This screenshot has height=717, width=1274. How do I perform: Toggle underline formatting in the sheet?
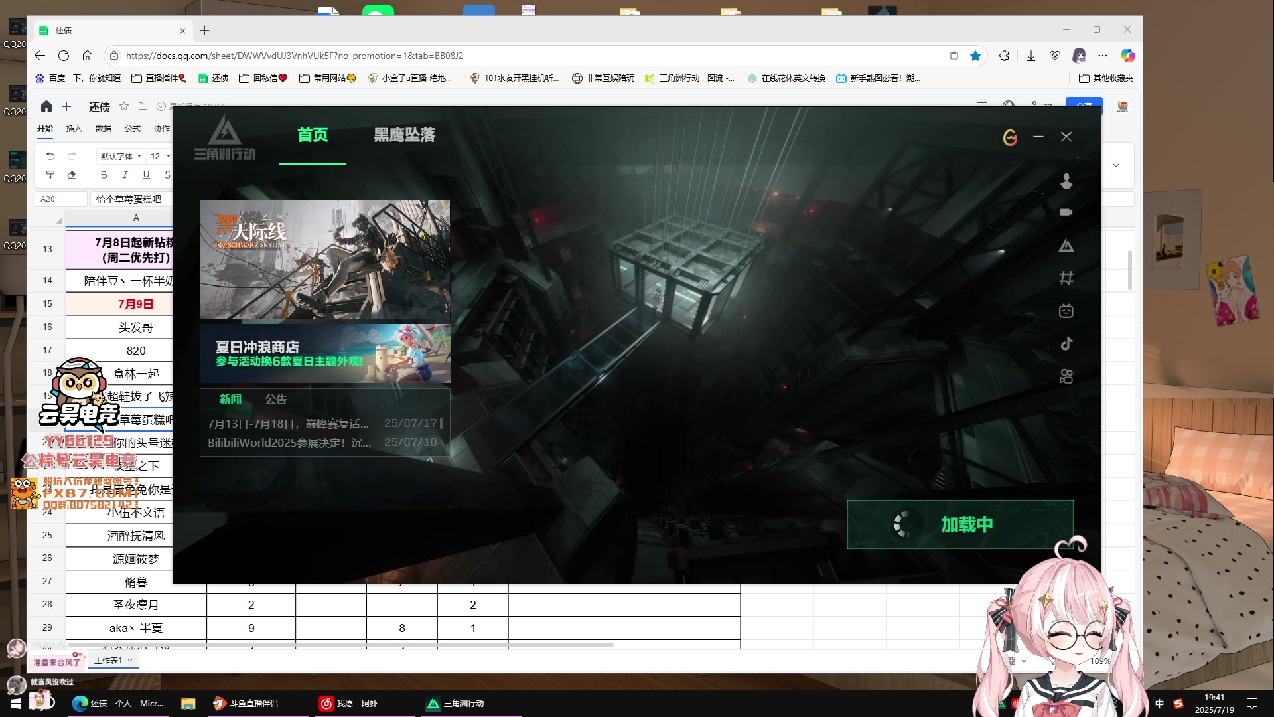coord(146,175)
